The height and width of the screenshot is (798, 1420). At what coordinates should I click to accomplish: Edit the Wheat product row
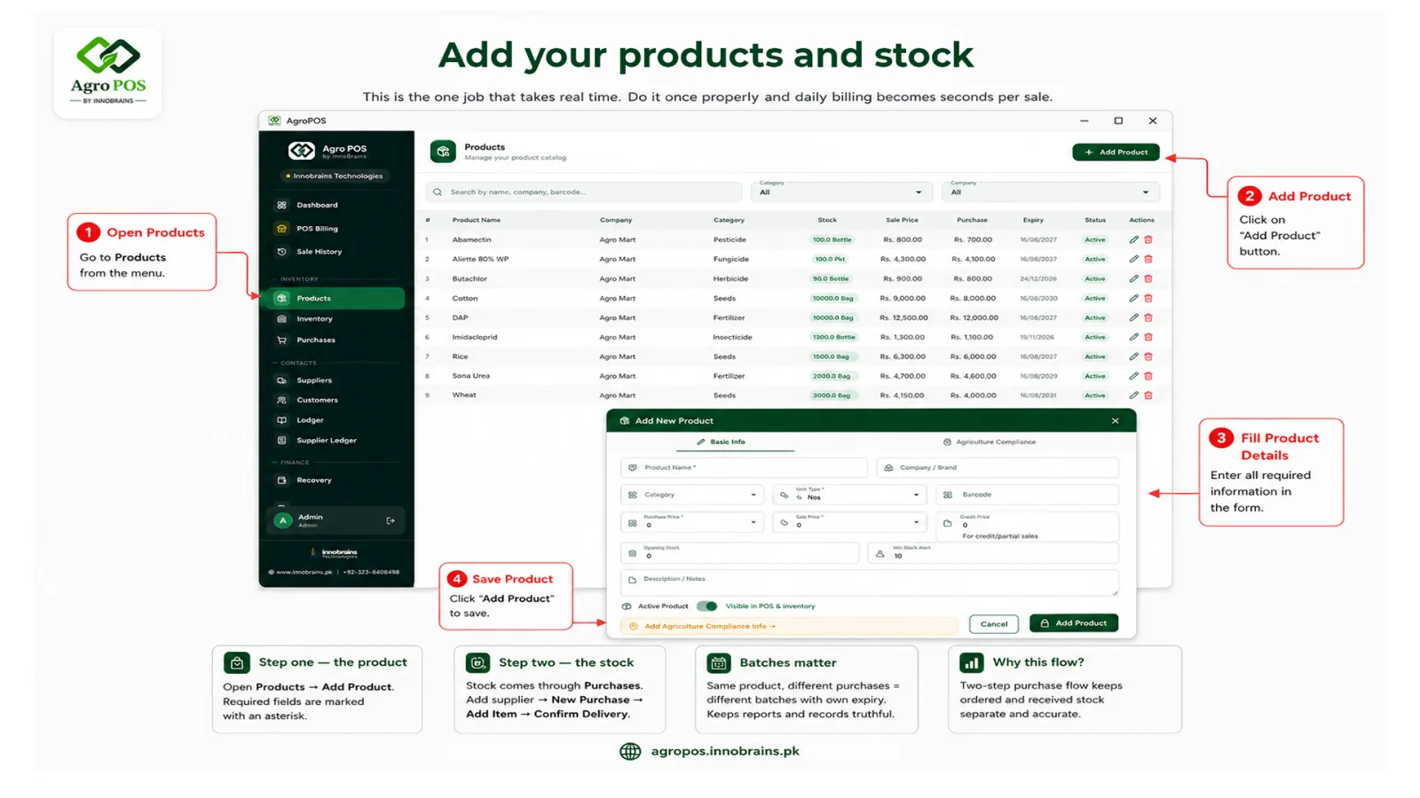pyautogui.click(x=1133, y=395)
